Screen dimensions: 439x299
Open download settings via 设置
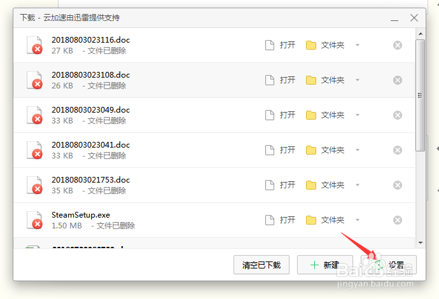tap(389, 265)
